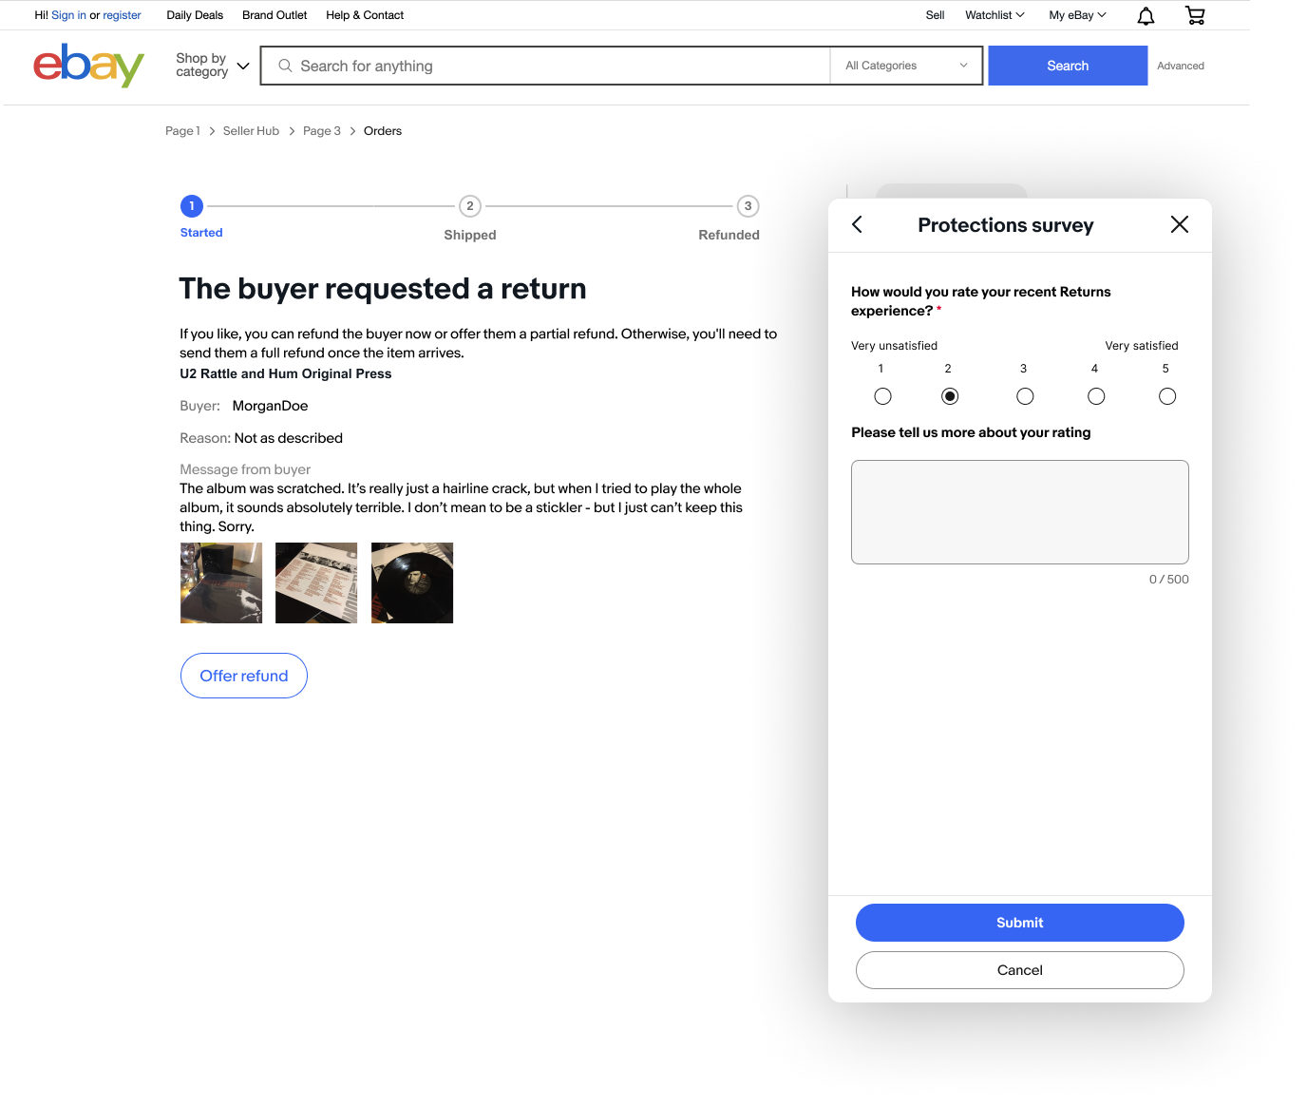Focus the Search for anything field

545,66
